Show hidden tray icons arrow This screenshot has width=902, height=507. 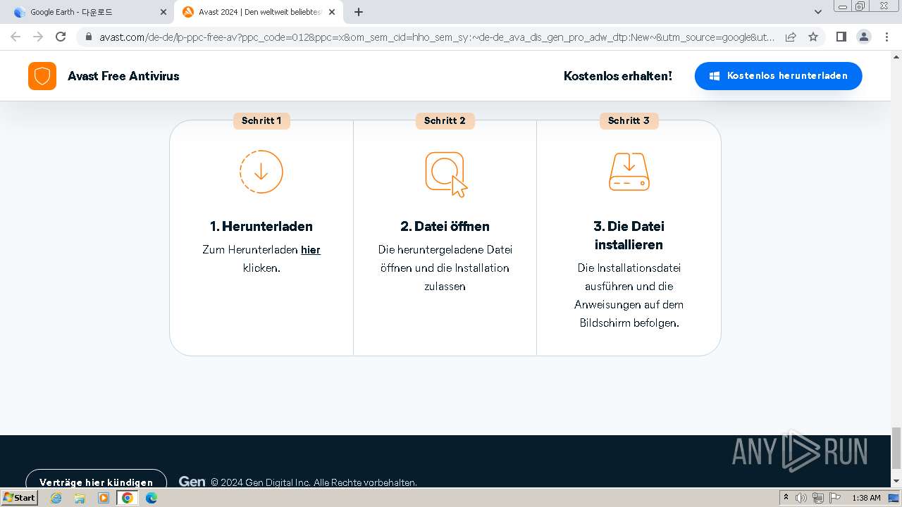click(786, 498)
